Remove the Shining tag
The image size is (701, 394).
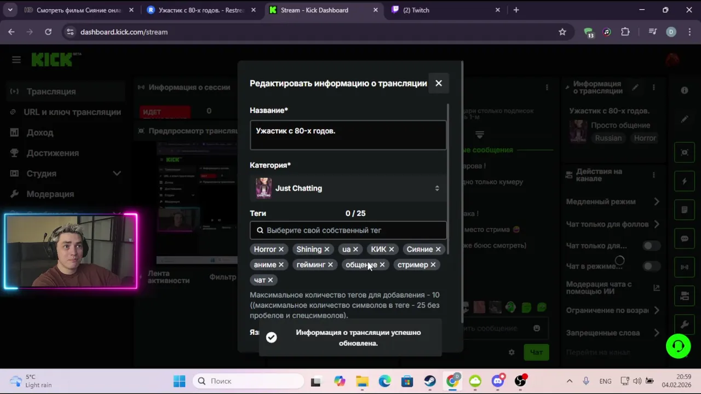pyautogui.click(x=326, y=250)
